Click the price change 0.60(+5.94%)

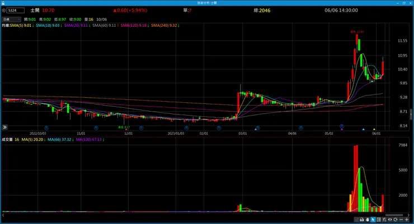(130, 10)
